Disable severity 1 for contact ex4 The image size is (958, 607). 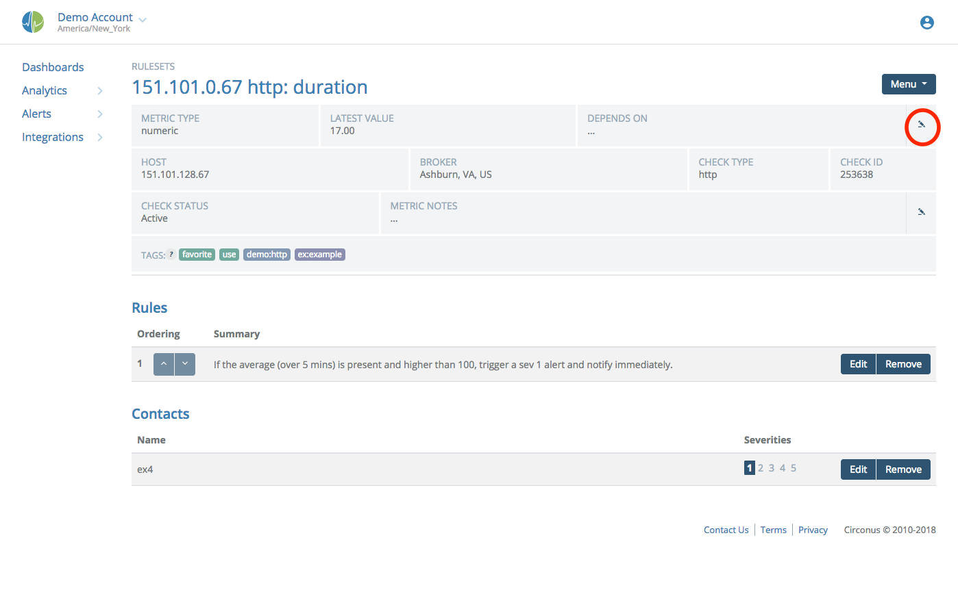tap(749, 467)
